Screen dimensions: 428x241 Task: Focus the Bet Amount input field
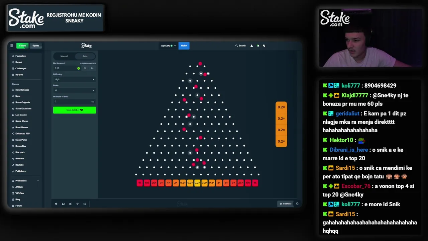pos(67,68)
